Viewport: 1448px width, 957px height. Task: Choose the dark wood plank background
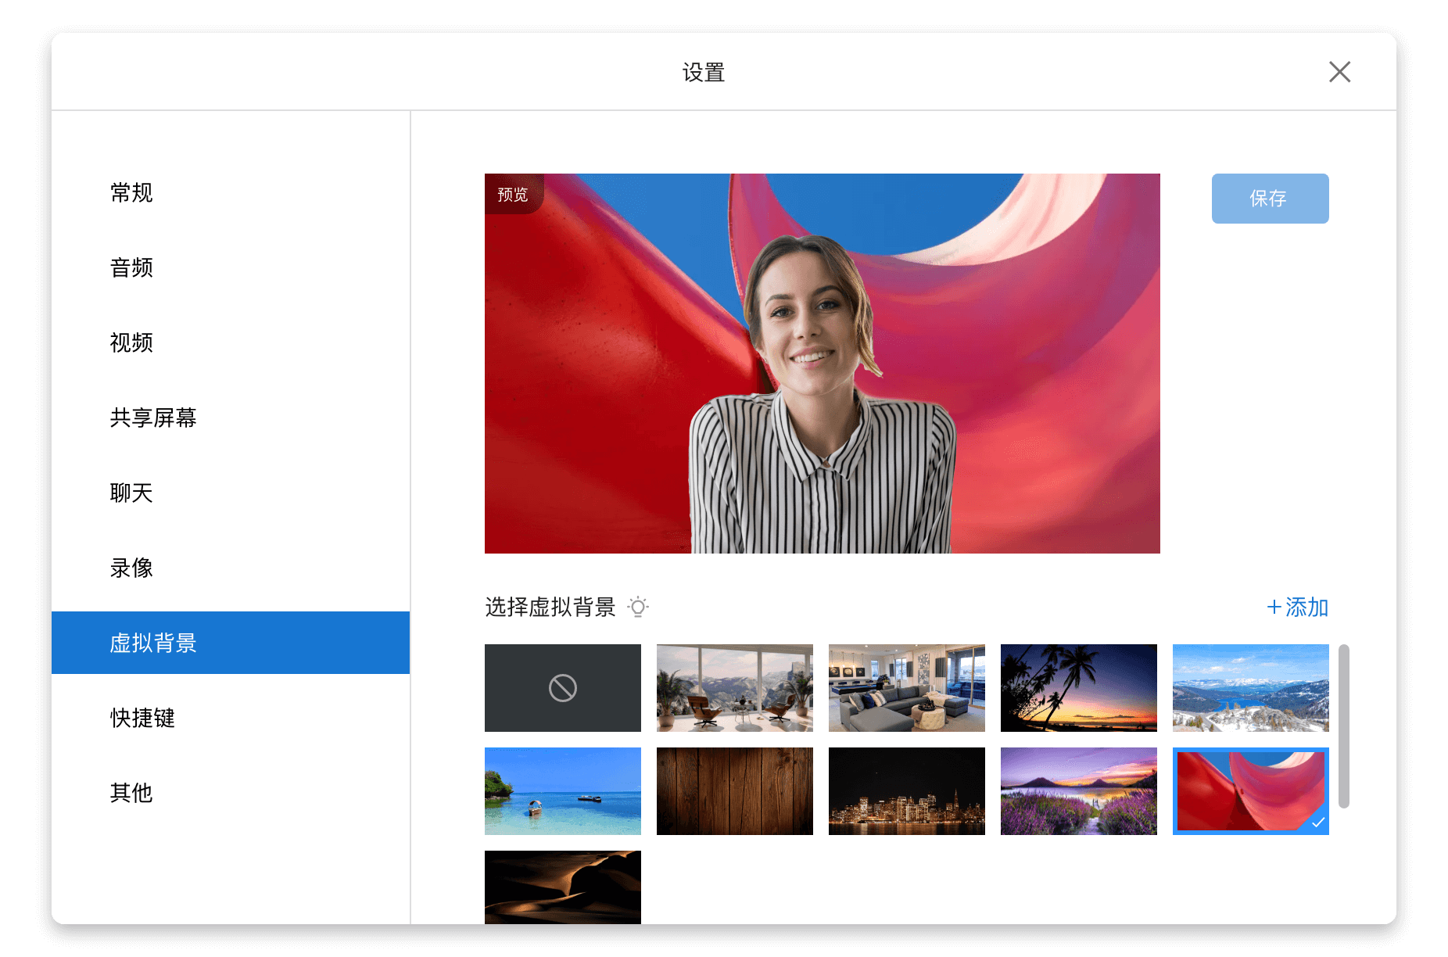pos(734,791)
